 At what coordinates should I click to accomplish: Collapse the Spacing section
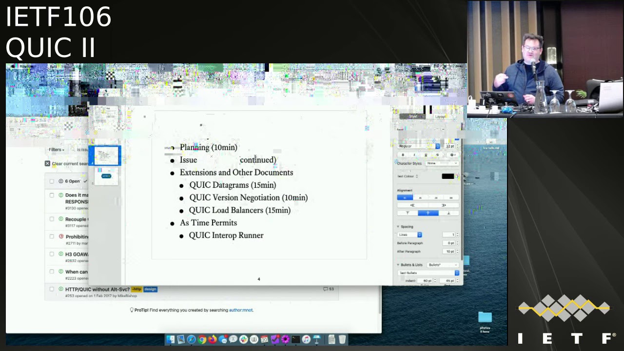point(398,227)
